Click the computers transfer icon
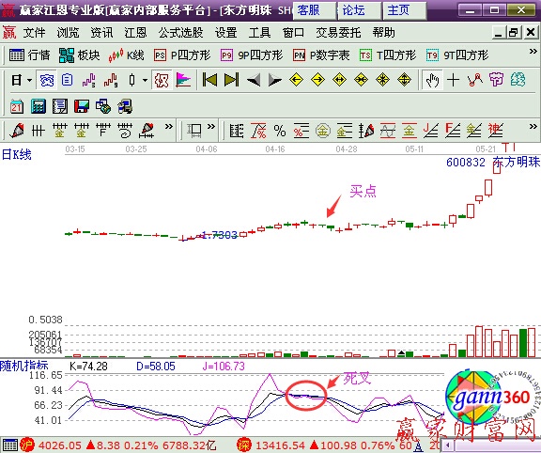Image resolution: width=541 pixels, height=453 pixels. coord(125,106)
